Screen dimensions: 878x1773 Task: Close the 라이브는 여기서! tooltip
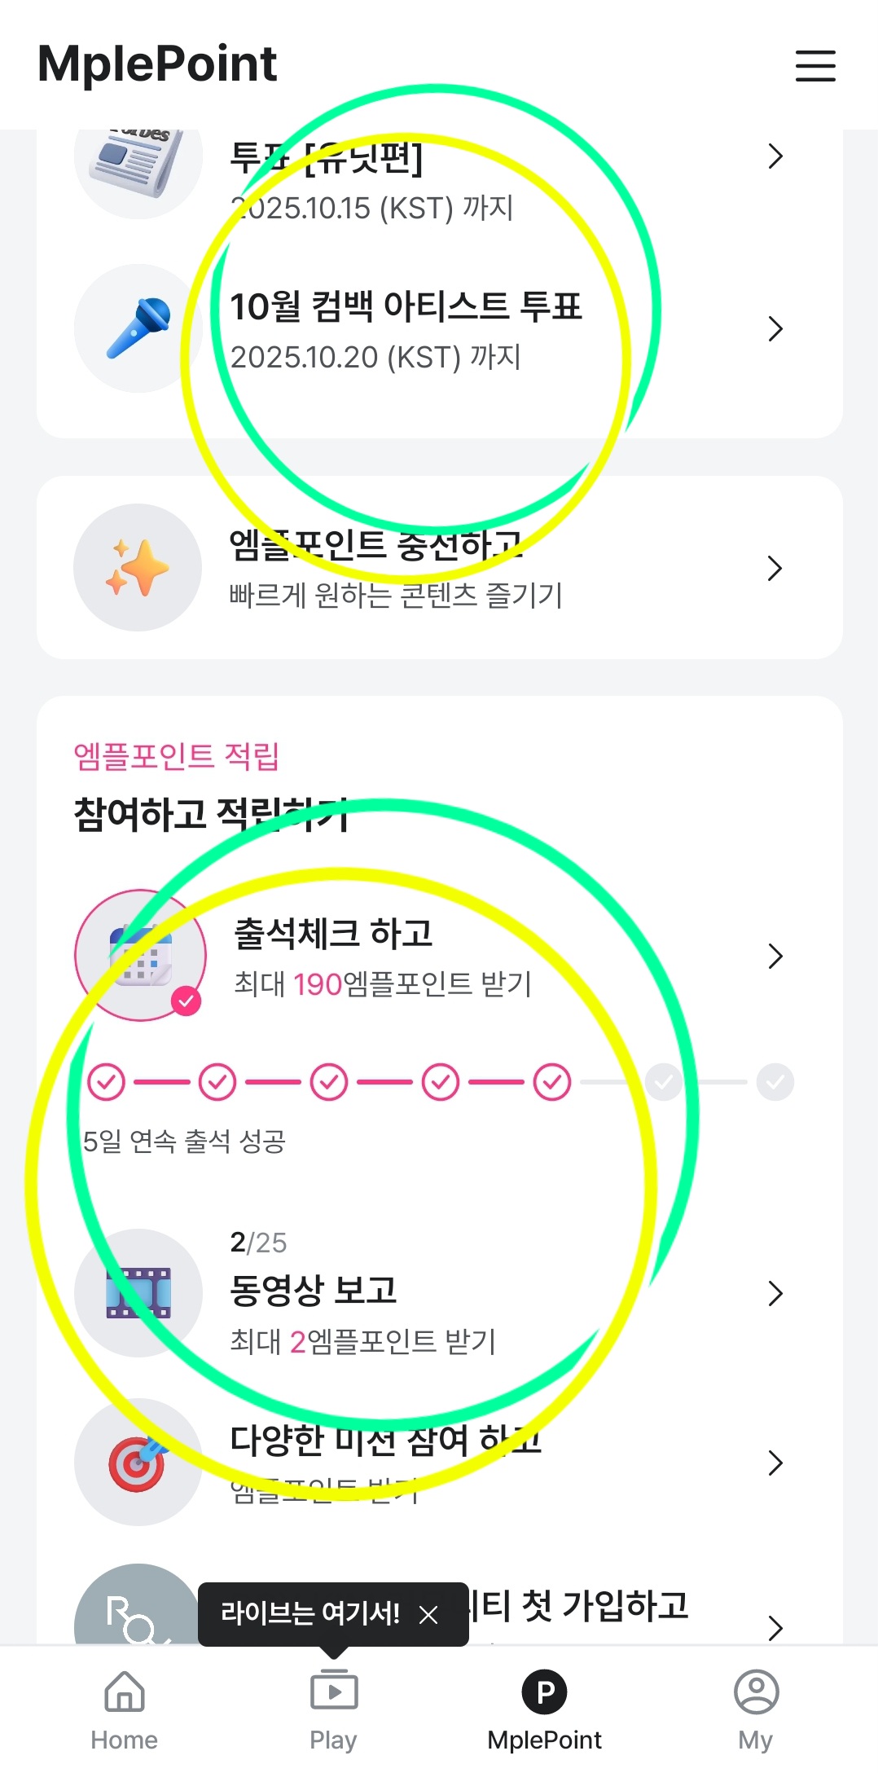428,1614
